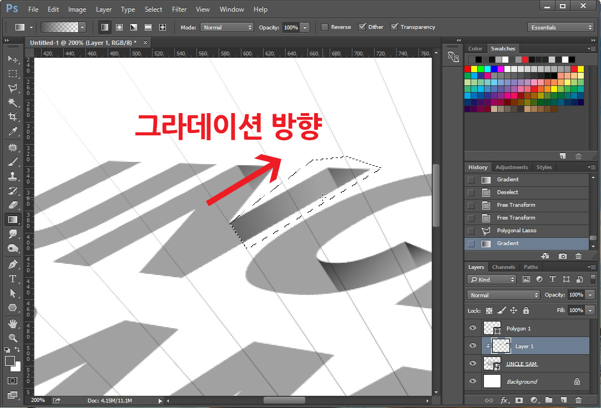
Task: Select the Polygonal Lasso history state
Action: pyautogui.click(x=516, y=230)
